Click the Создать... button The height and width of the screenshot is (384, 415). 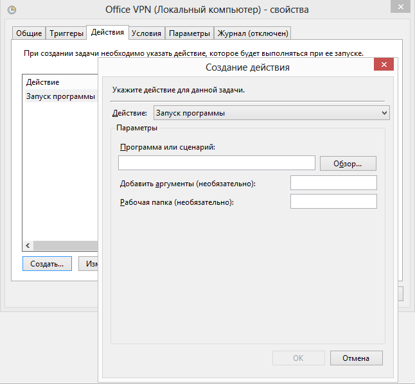coord(46,263)
